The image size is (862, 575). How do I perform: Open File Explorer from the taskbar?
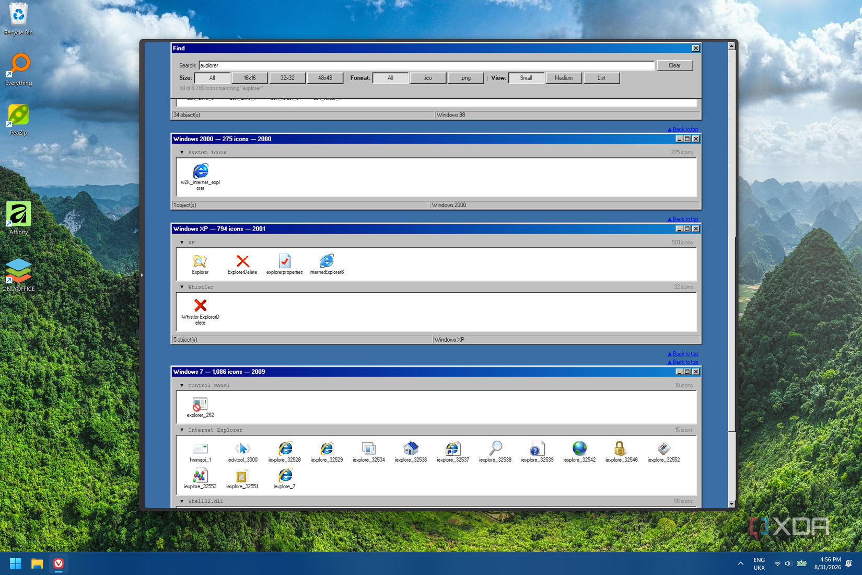pos(37,563)
